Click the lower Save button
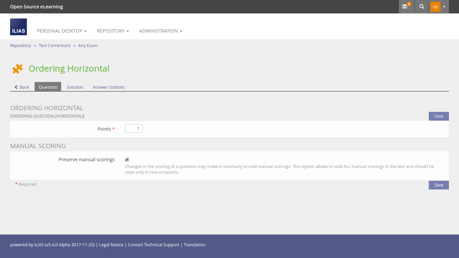The width and height of the screenshot is (459, 258). pos(439,185)
